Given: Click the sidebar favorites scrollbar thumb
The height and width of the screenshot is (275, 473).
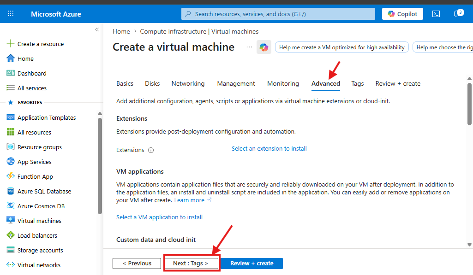Looking at the screenshot, I should (100, 166).
